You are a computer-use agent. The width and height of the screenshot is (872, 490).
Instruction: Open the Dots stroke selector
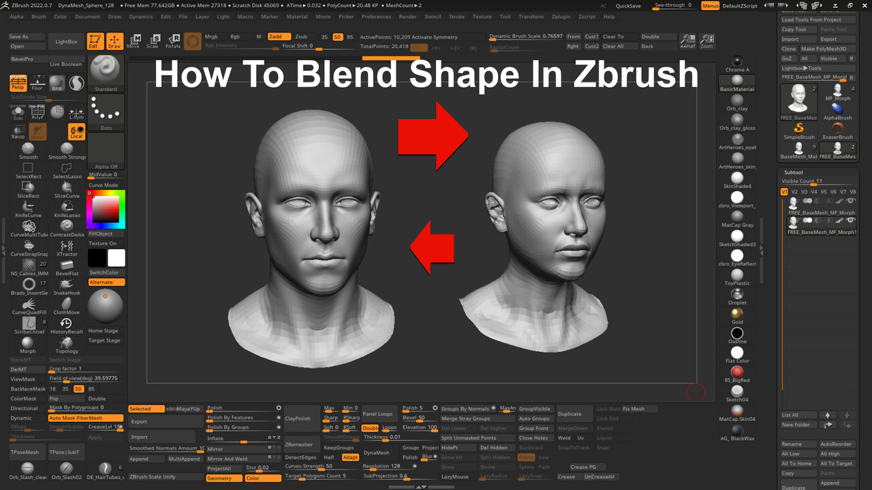[x=106, y=112]
